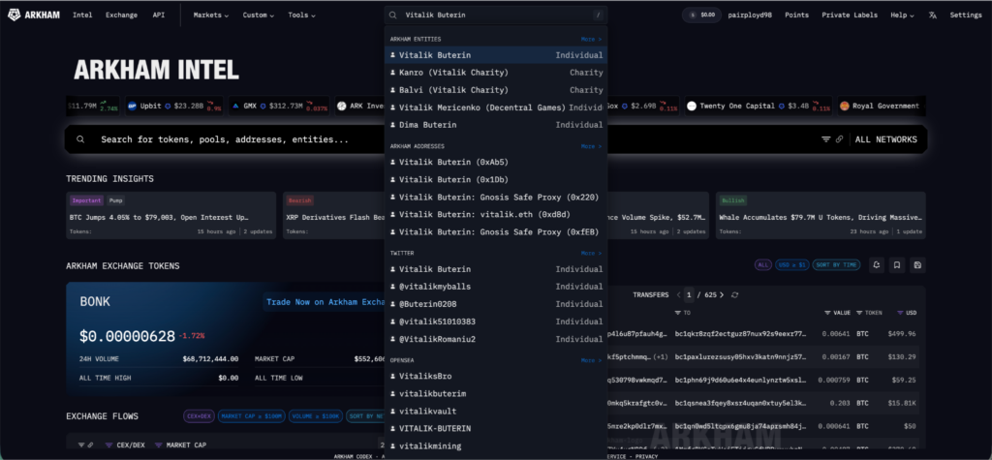Click the save disk icon above transfers
The image size is (992, 460).
[x=917, y=264]
